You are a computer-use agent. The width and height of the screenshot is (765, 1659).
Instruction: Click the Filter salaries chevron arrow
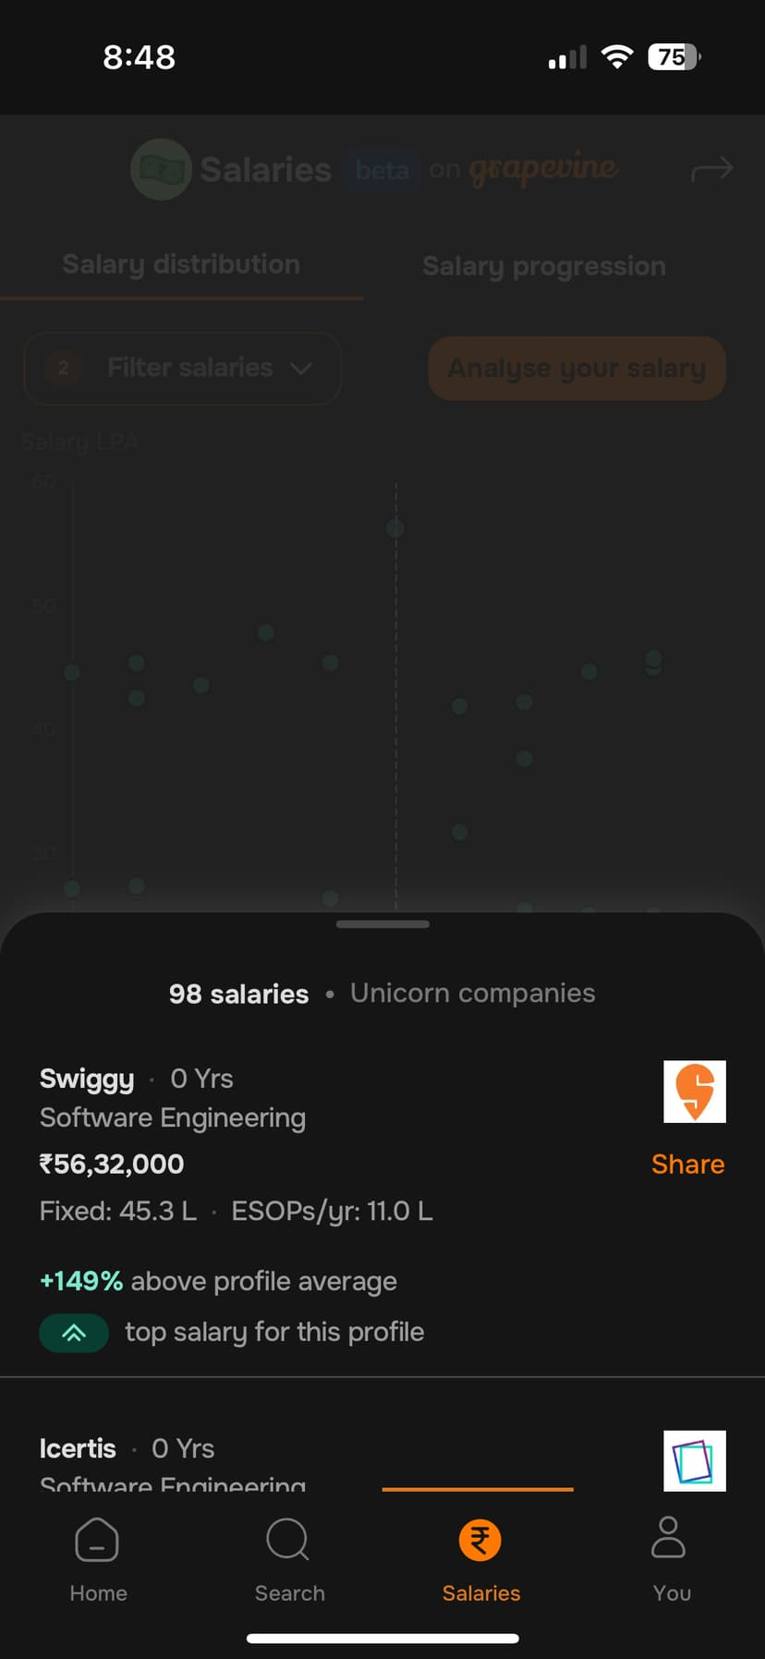pyautogui.click(x=301, y=368)
